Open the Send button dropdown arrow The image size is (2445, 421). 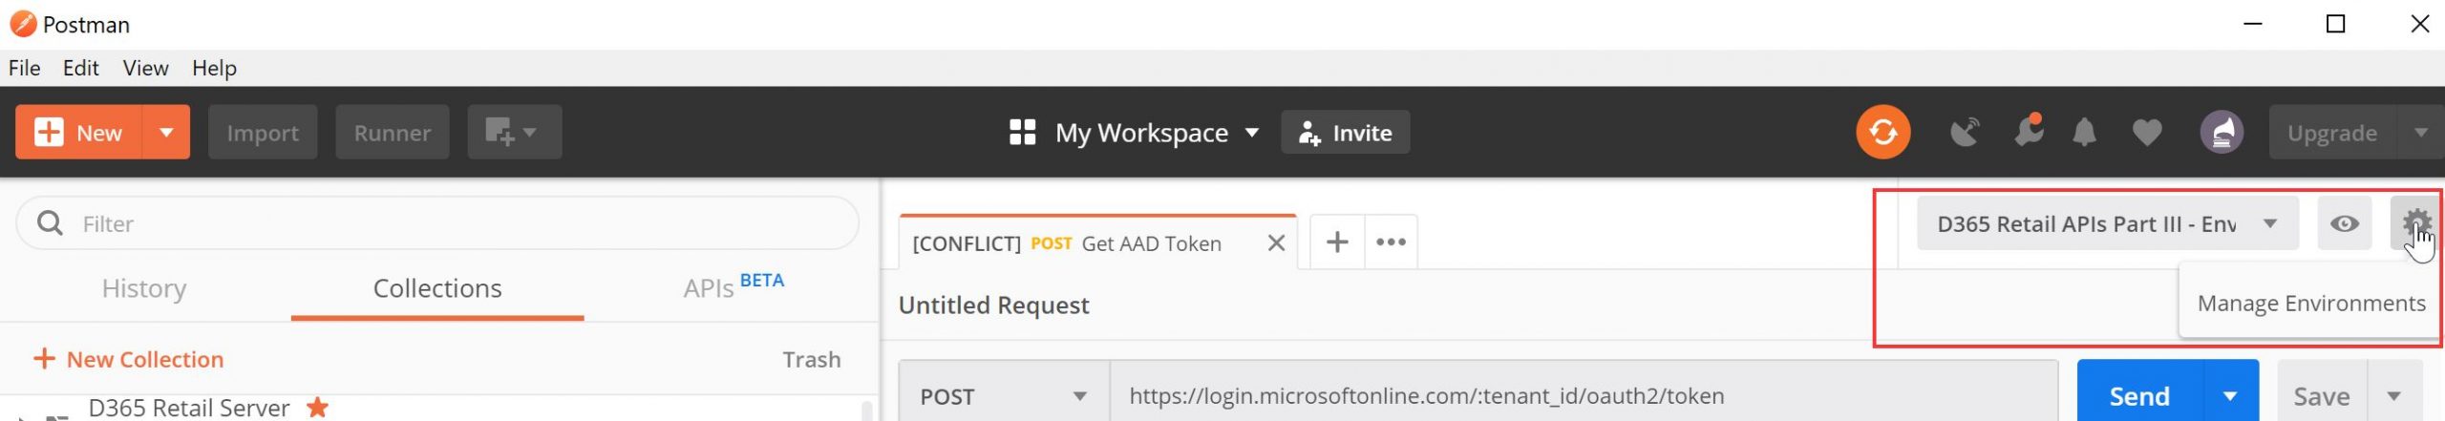click(2230, 395)
